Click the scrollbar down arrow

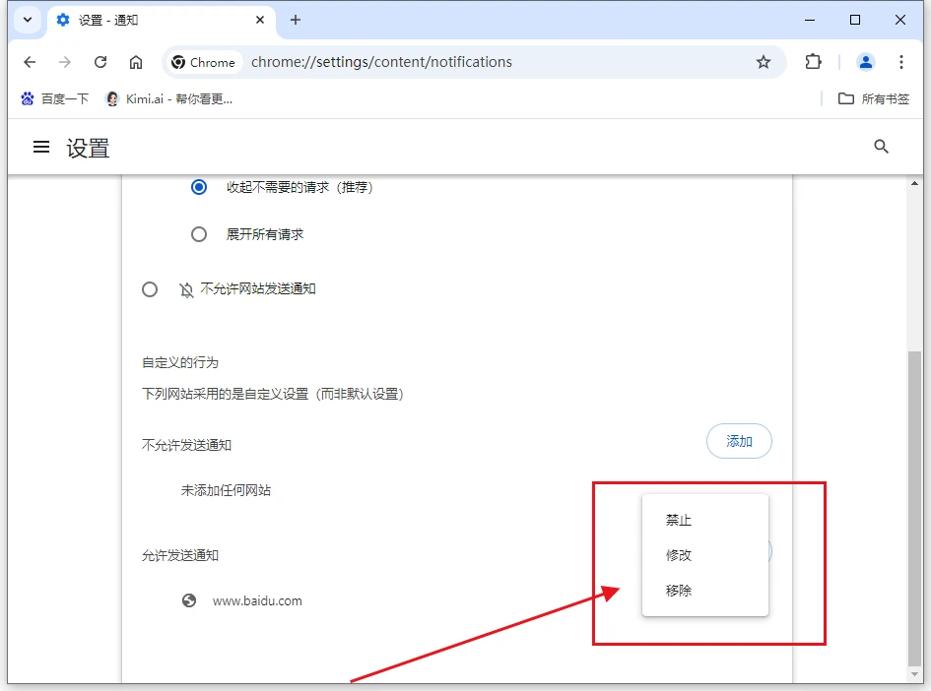[x=914, y=674]
